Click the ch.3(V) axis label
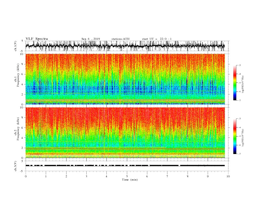Image resolution: width=257 pixels, height=198 pixels. click(x=16, y=166)
